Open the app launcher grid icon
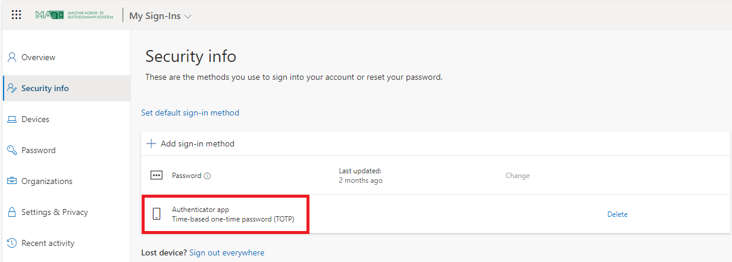The height and width of the screenshot is (262, 732). (x=17, y=15)
